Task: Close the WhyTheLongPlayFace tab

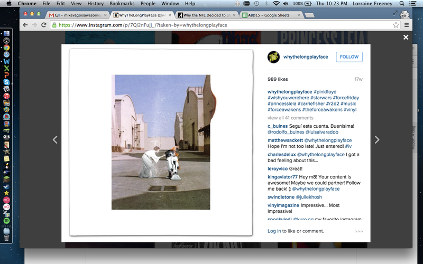Action: point(170,15)
